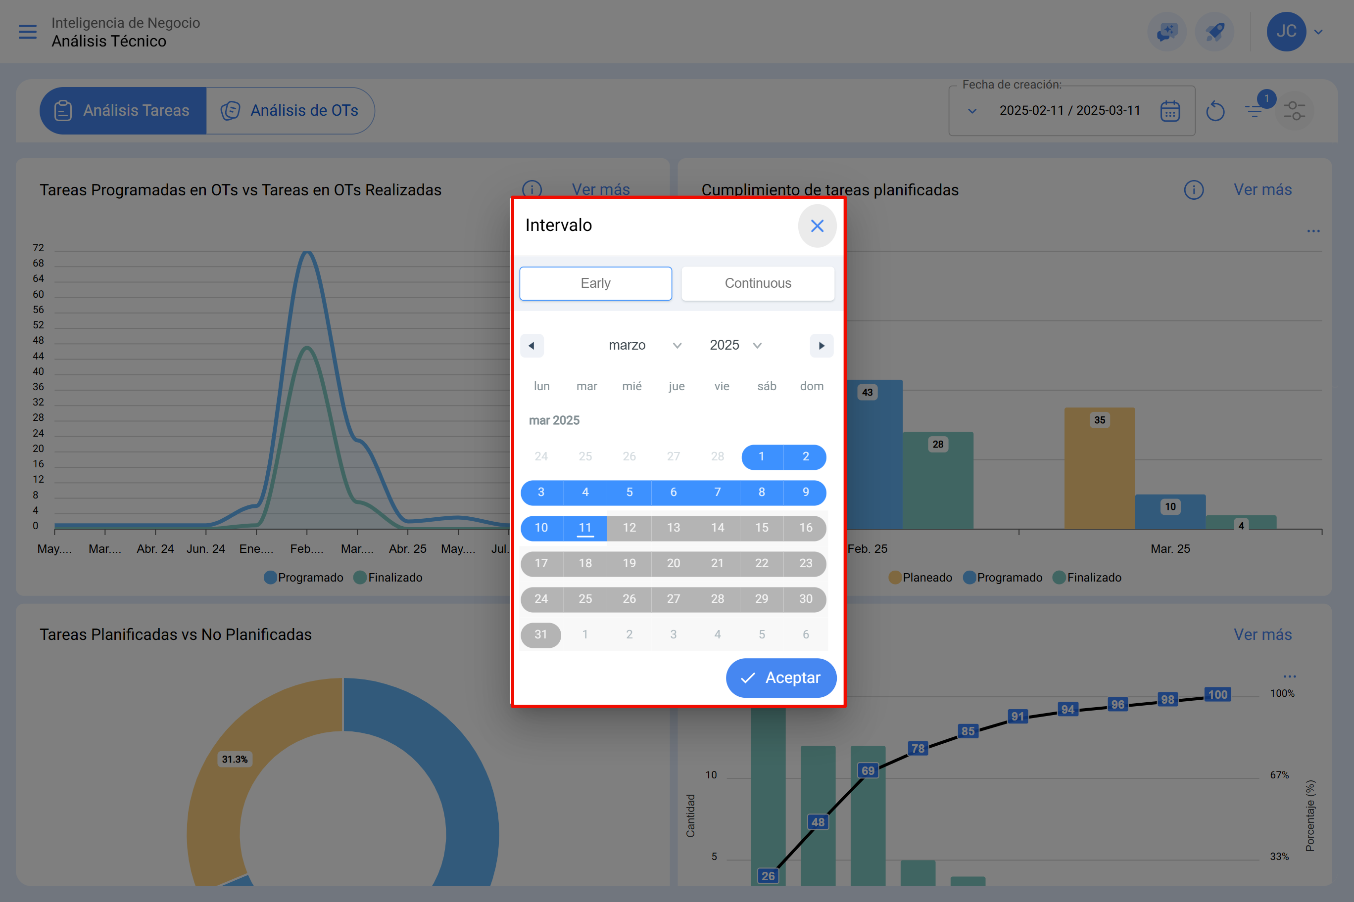Open the JC user avatar
Image resolution: width=1354 pixels, height=902 pixels.
pos(1286,32)
